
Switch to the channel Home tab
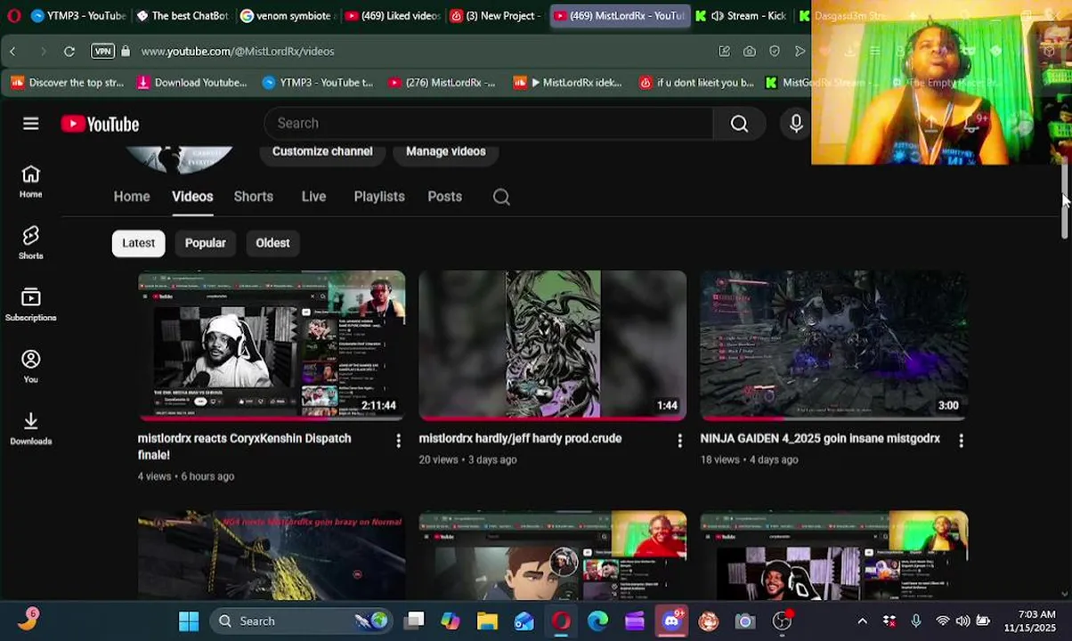[132, 197]
